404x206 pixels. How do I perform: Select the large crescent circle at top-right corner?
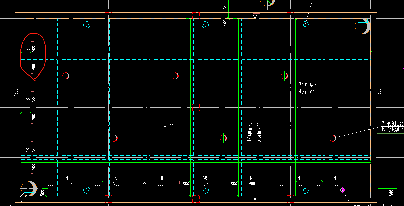pos(363,26)
